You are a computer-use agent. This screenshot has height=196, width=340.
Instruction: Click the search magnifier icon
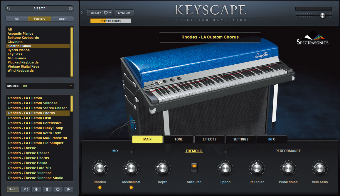9,8
